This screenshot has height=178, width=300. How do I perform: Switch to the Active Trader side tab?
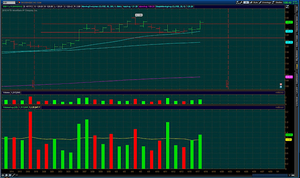click(x=297, y=41)
